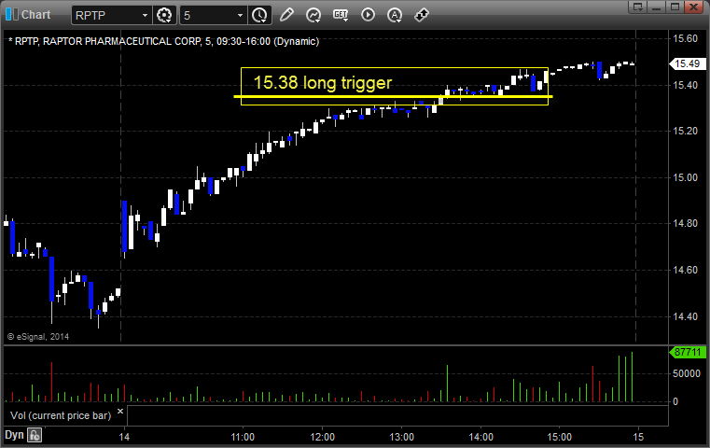Select the Vol (current price bar) tab
This screenshot has width=710, height=448.
[61, 415]
